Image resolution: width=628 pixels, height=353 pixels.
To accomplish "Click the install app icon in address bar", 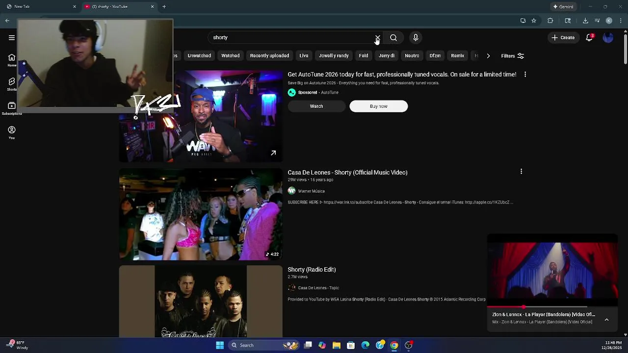I will [523, 21].
